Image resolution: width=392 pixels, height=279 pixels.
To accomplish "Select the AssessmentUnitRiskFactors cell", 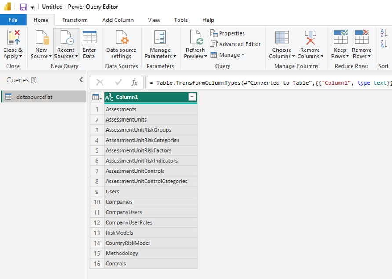I will click(x=150, y=150).
